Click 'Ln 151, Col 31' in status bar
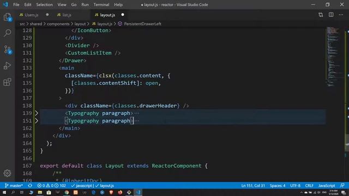The height and width of the screenshot is (196, 349). point(253,186)
